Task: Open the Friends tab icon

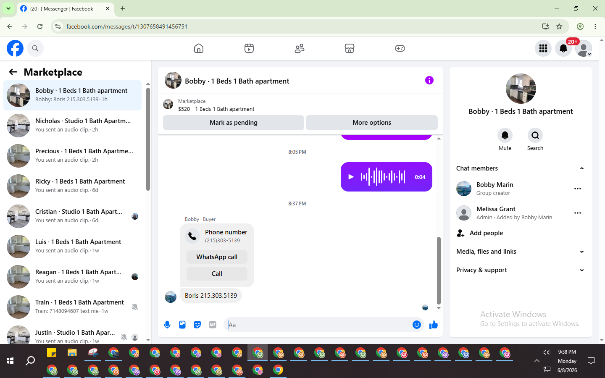Action: coord(300,48)
